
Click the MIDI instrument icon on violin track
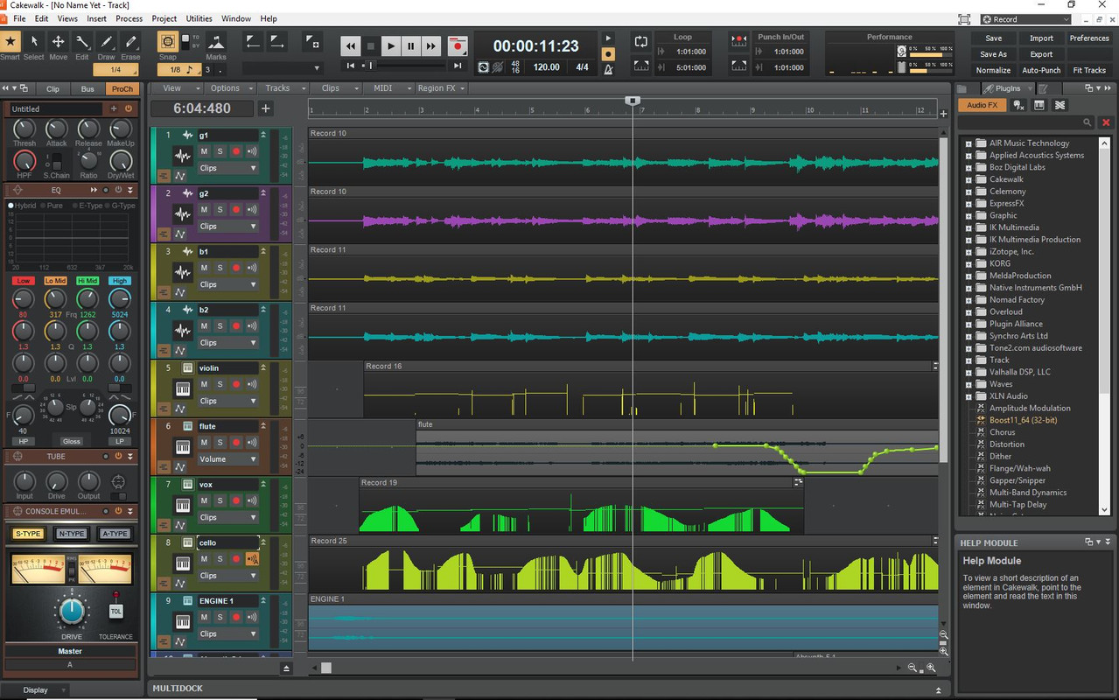click(x=182, y=389)
